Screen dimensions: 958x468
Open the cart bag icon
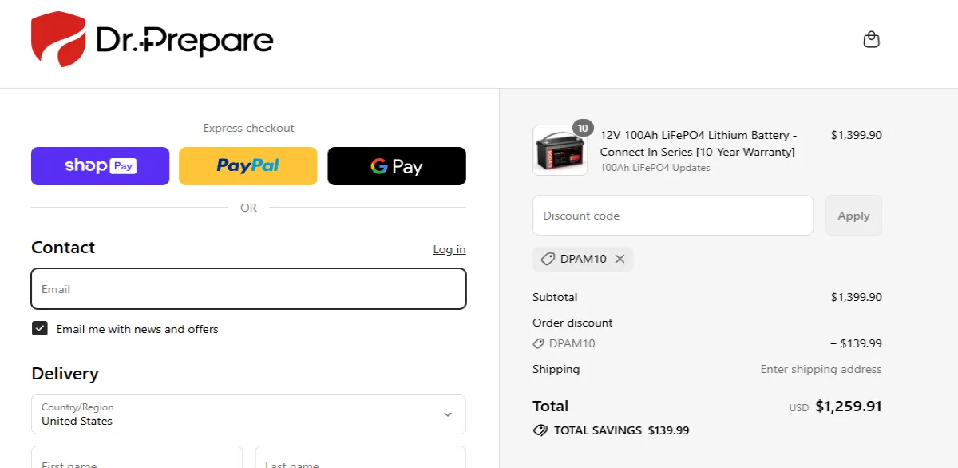[x=871, y=38]
